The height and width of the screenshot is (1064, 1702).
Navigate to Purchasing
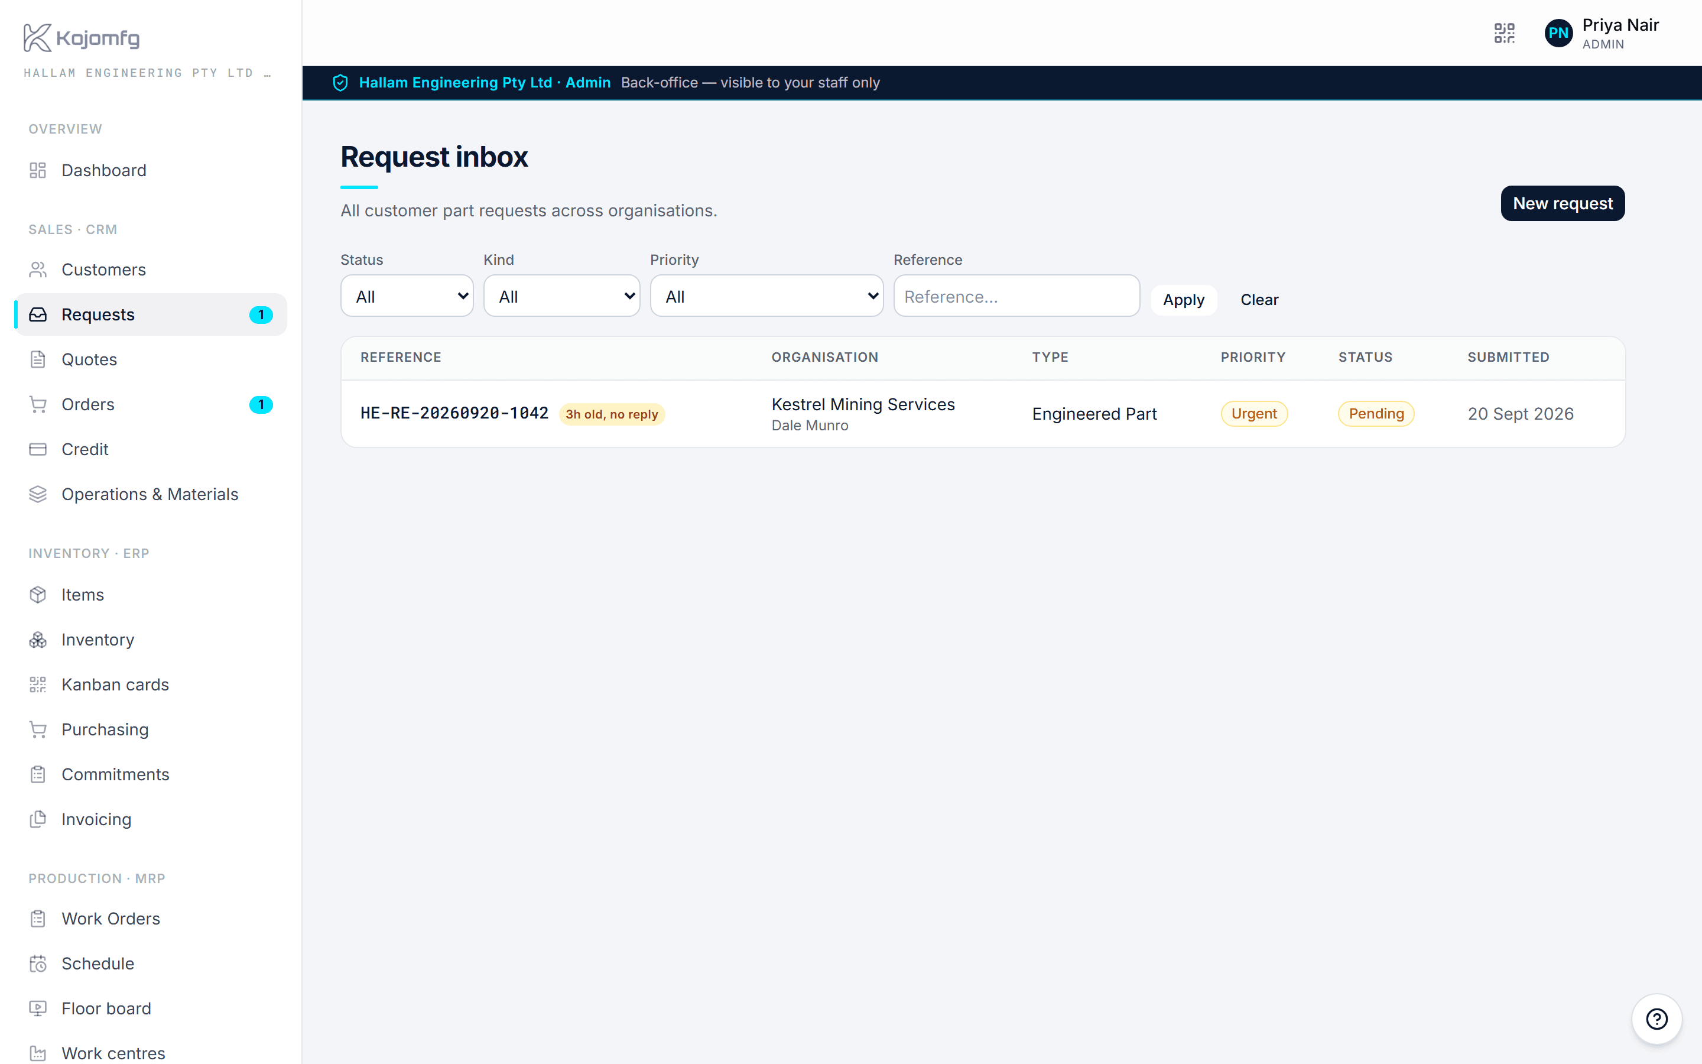point(151,730)
